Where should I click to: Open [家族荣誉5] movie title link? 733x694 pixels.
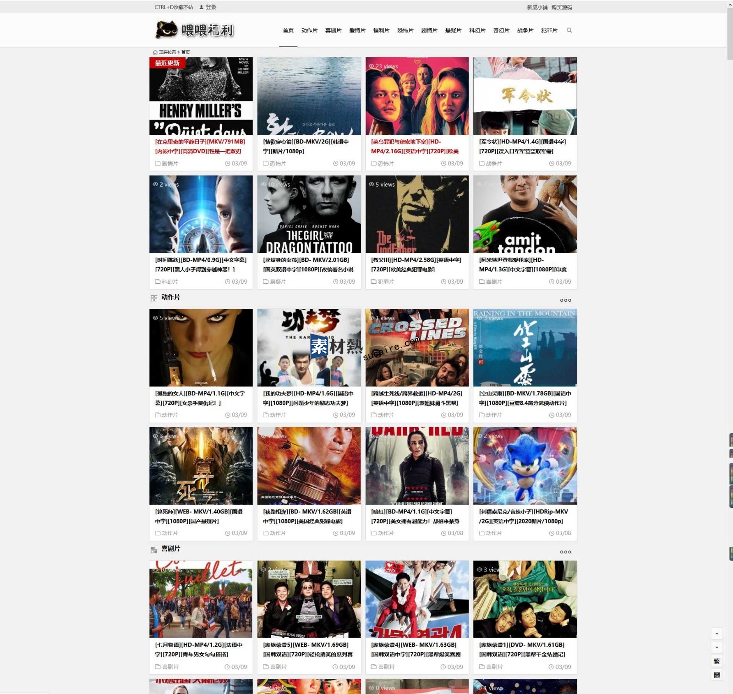[308, 650]
